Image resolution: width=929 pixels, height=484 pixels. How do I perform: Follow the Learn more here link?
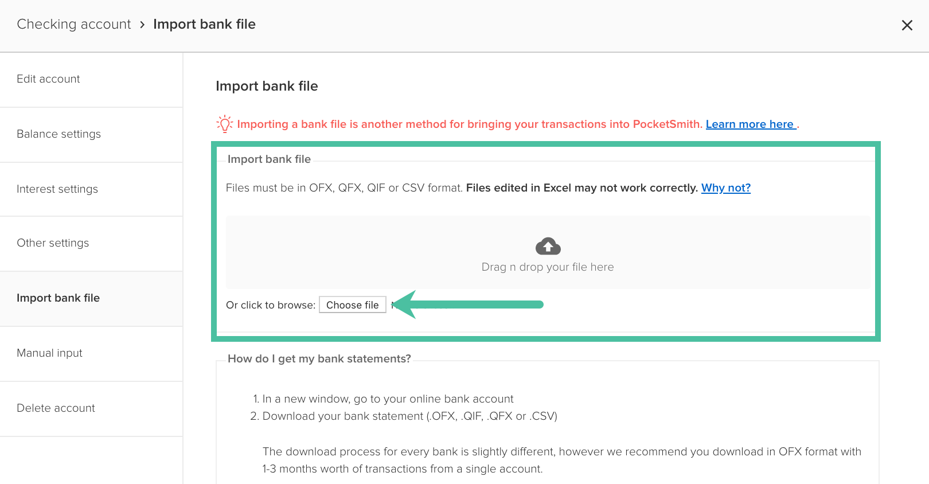coord(751,124)
